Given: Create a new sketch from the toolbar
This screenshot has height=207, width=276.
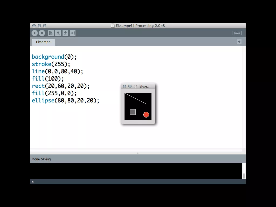Looking at the screenshot, I should click(51, 33).
